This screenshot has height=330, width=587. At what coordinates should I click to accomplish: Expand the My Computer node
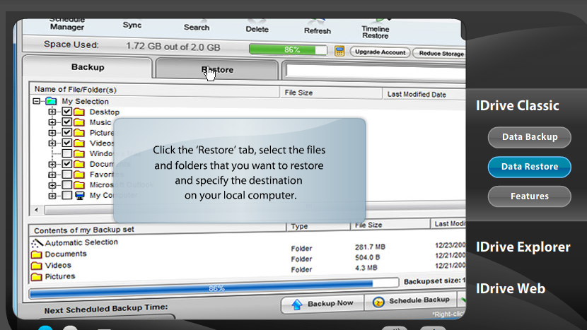(52, 195)
